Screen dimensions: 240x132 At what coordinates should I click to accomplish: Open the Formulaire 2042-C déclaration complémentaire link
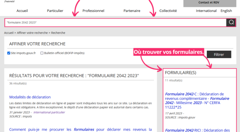click(x=197, y=101)
